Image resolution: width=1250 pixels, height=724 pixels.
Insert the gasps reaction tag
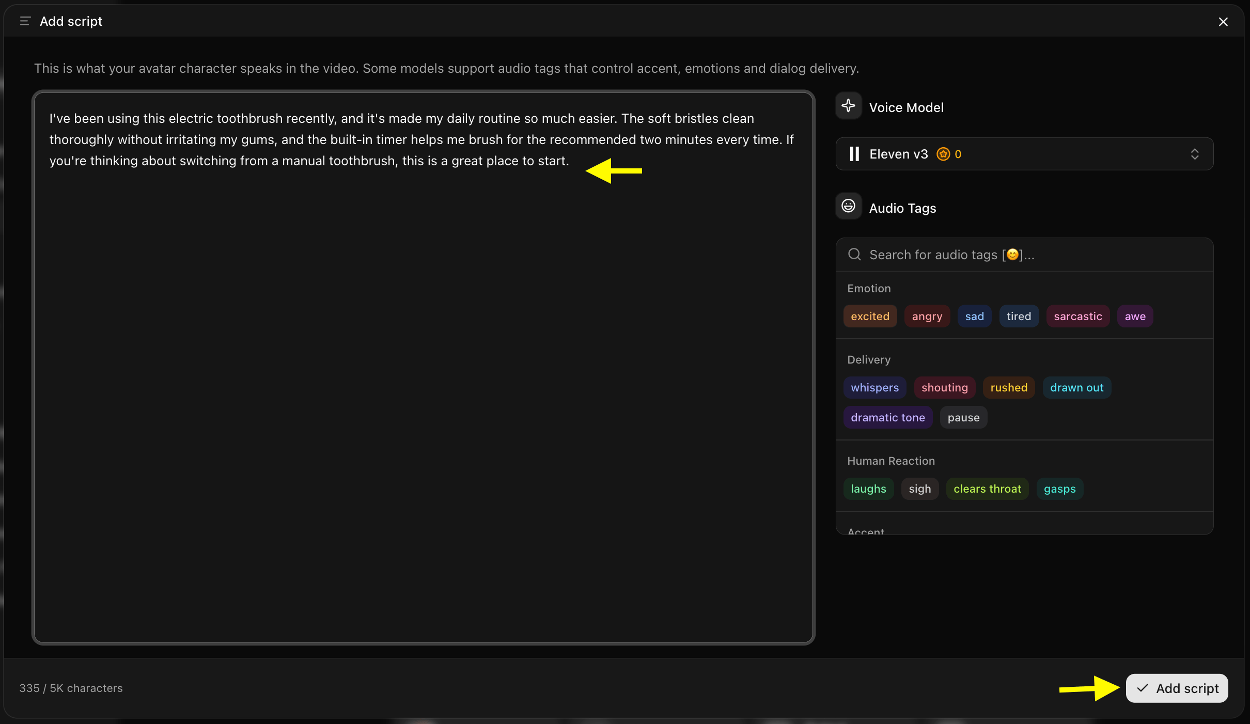[x=1059, y=489]
